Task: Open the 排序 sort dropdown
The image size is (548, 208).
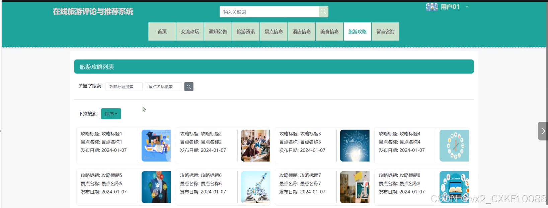Action: [111, 114]
